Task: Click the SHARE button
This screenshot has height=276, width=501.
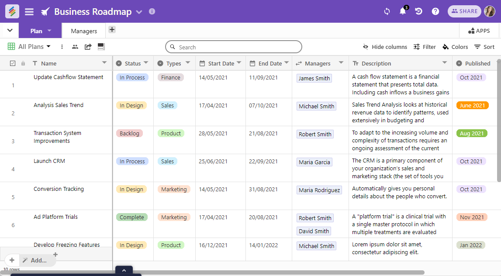Action: coord(464,11)
